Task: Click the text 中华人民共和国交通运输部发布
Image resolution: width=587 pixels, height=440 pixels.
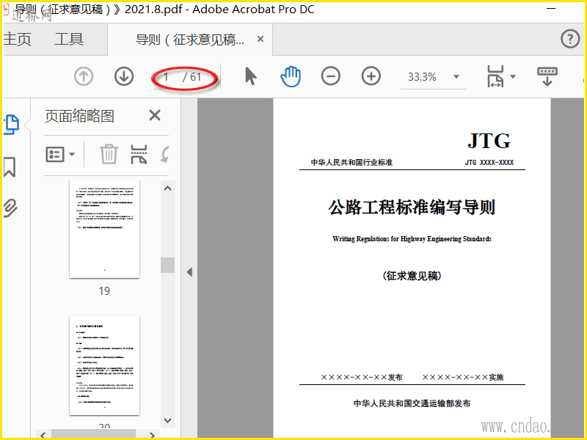Action: coord(412,403)
